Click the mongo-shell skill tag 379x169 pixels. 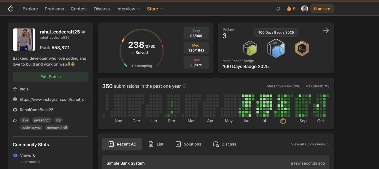(57, 128)
